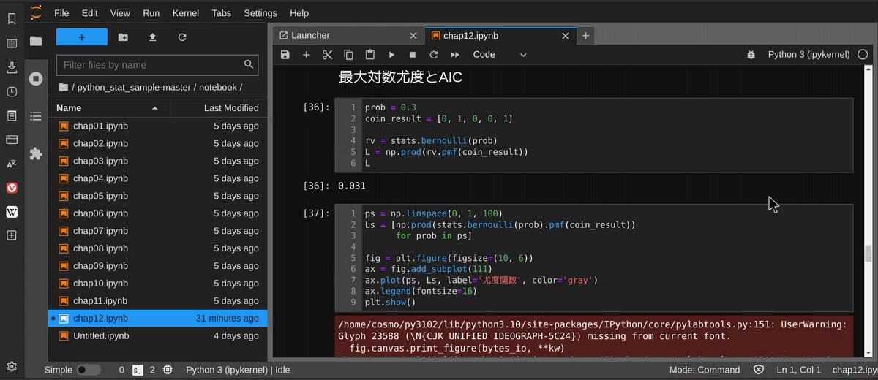Select chap05.ipynb in file list

point(158,196)
